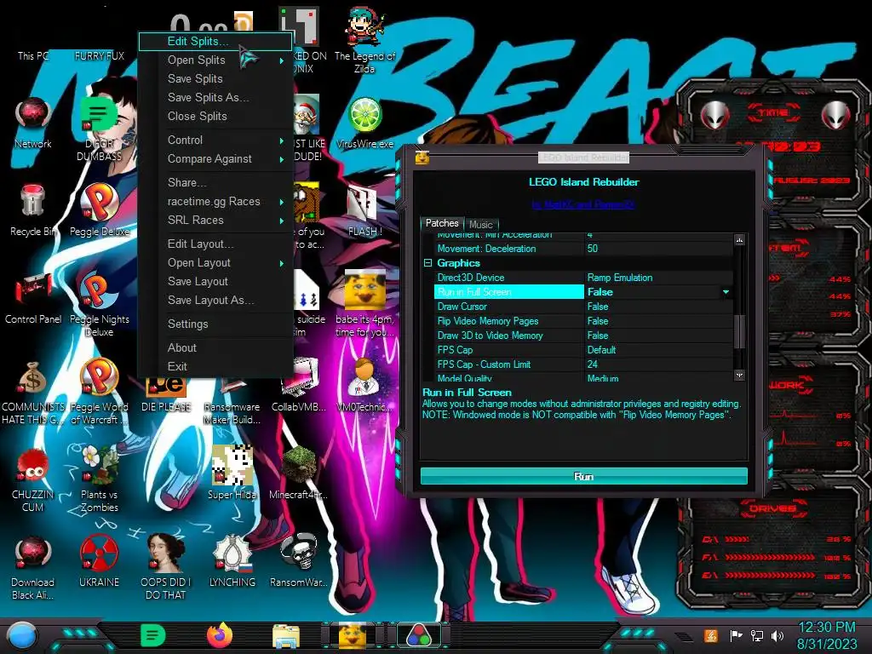Screen dimensions: 872x654
Task: Open the Control Panel desktop icon
Action: coord(33,298)
